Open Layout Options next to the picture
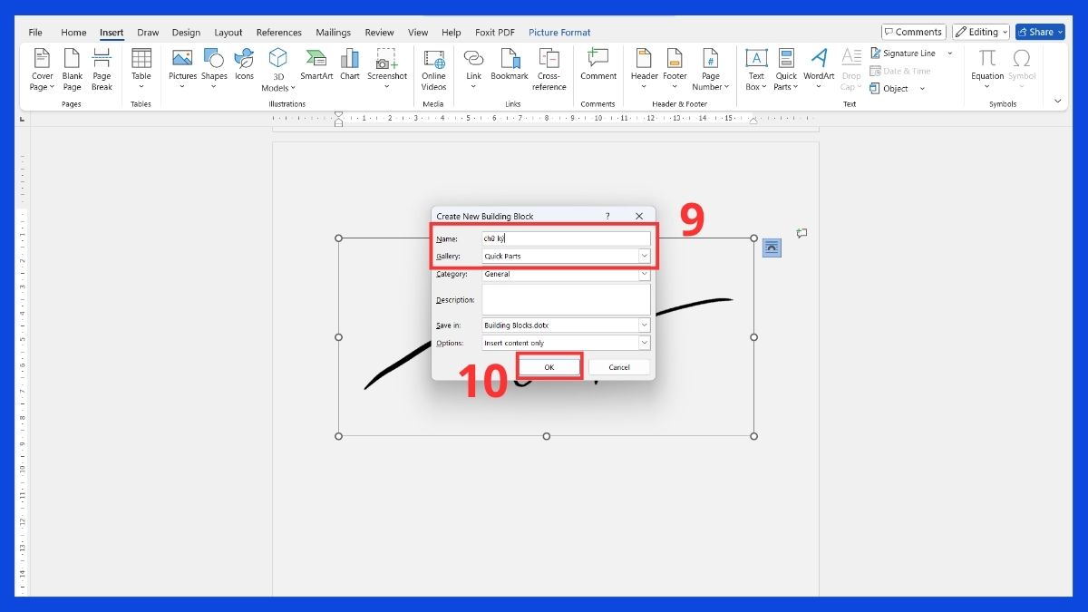 772,248
